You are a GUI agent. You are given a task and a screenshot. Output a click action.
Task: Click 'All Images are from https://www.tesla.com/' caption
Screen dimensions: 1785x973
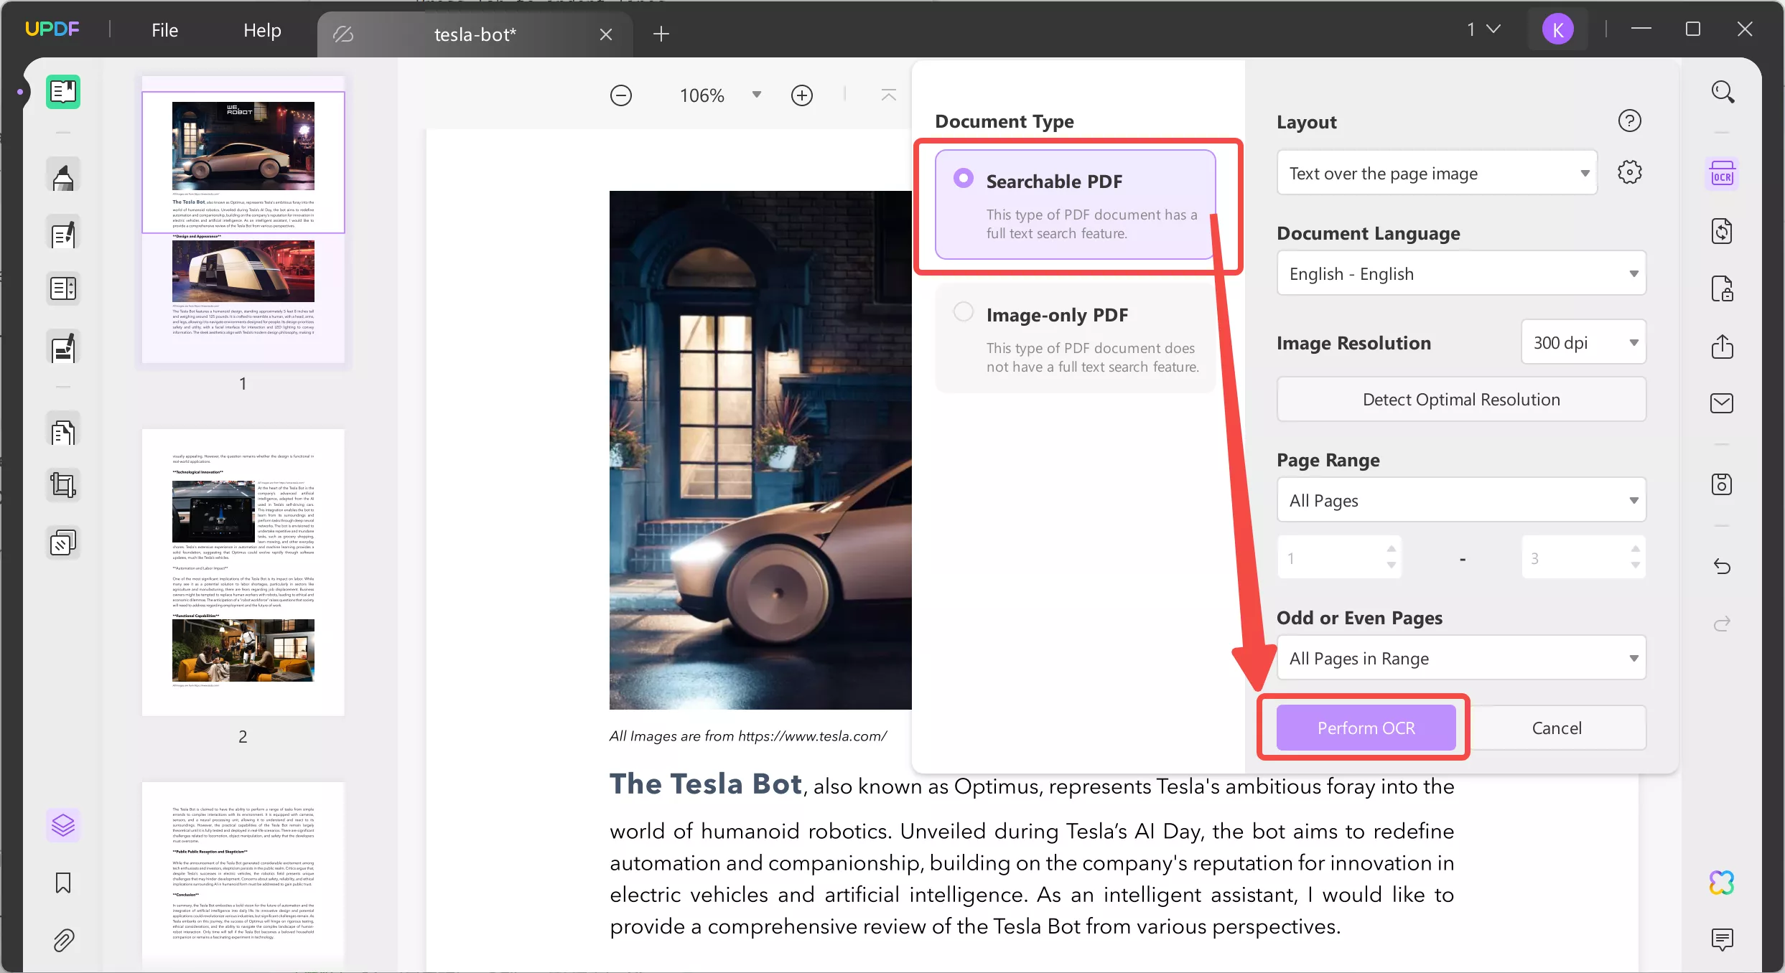pos(748,735)
